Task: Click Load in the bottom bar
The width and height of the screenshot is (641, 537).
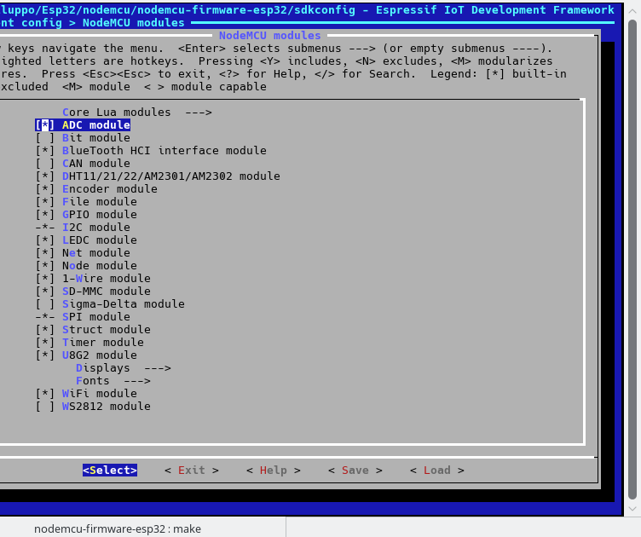Action: click(x=436, y=471)
